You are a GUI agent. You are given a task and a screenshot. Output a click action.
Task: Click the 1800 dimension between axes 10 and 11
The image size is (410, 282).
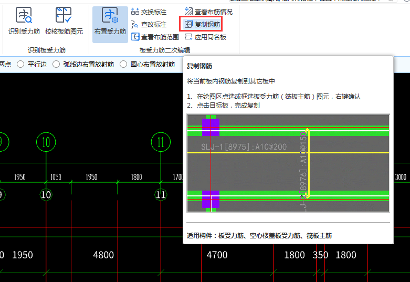(136, 177)
